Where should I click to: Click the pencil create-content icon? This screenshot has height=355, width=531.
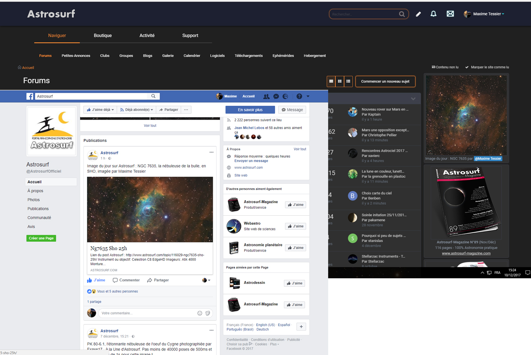pyautogui.click(x=418, y=14)
